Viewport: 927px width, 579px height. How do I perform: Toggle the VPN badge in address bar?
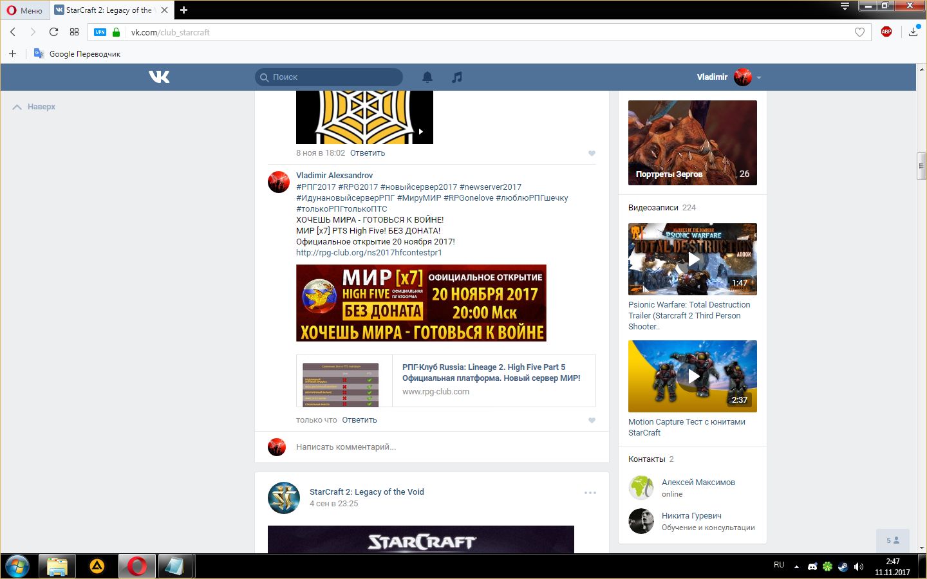click(100, 32)
